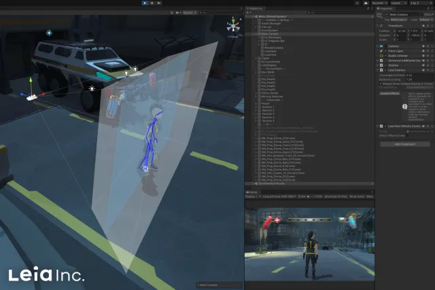Click the Hierarchy add object plus button

[x=248, y=12]
